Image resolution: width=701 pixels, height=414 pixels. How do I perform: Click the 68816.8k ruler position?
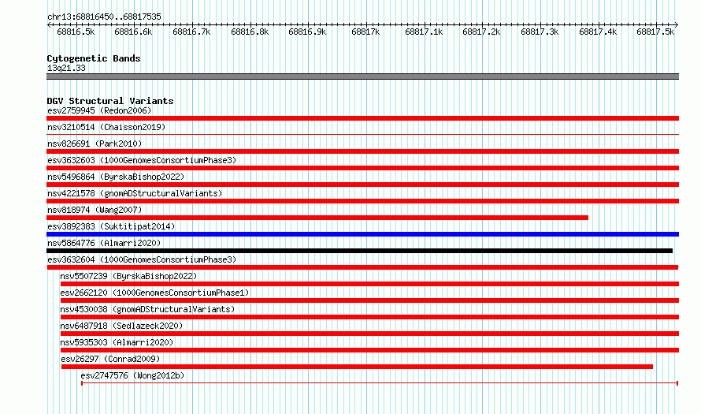(250, 32)
